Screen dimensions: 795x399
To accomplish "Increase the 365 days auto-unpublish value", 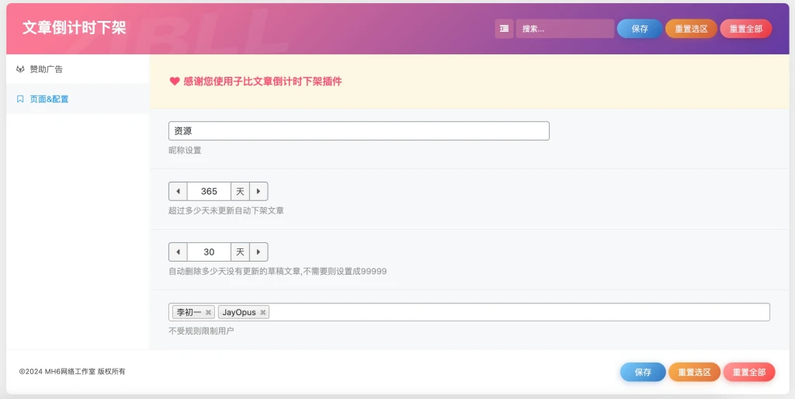I will tap(259, 191).
